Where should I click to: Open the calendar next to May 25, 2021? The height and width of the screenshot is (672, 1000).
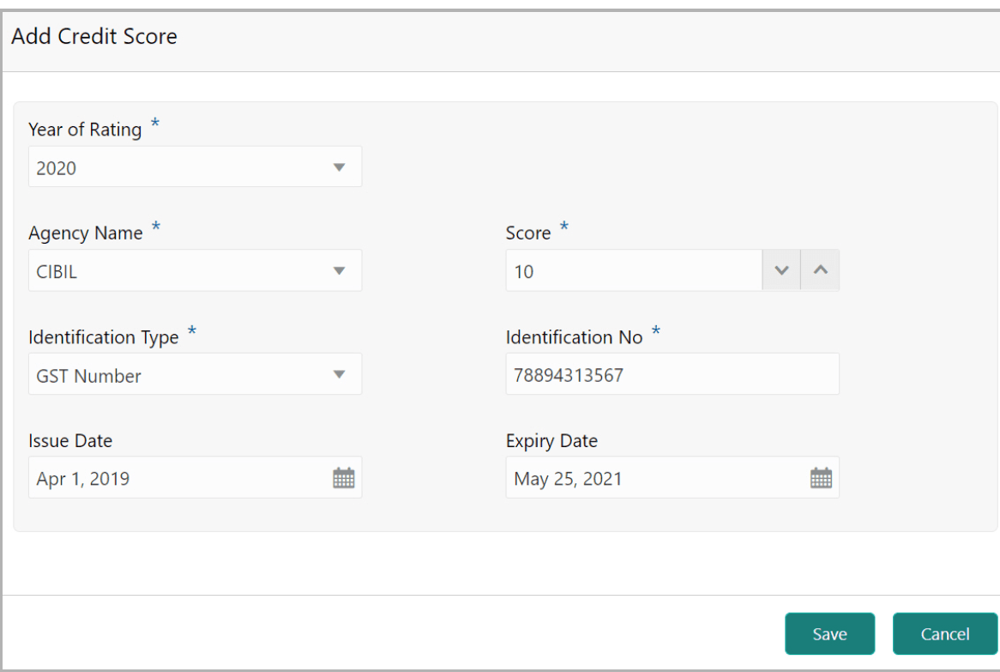[821, 477]
